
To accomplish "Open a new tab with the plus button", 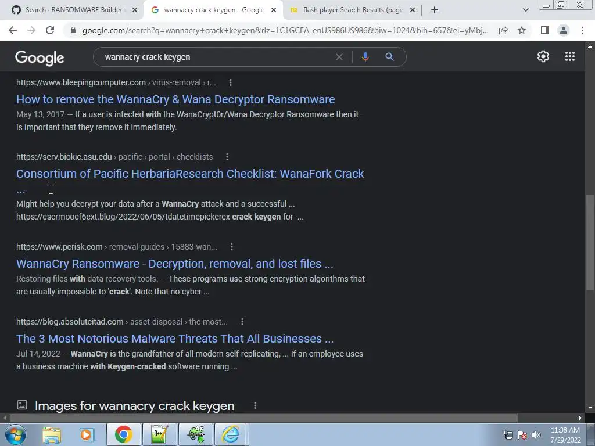I will (435, 10).
